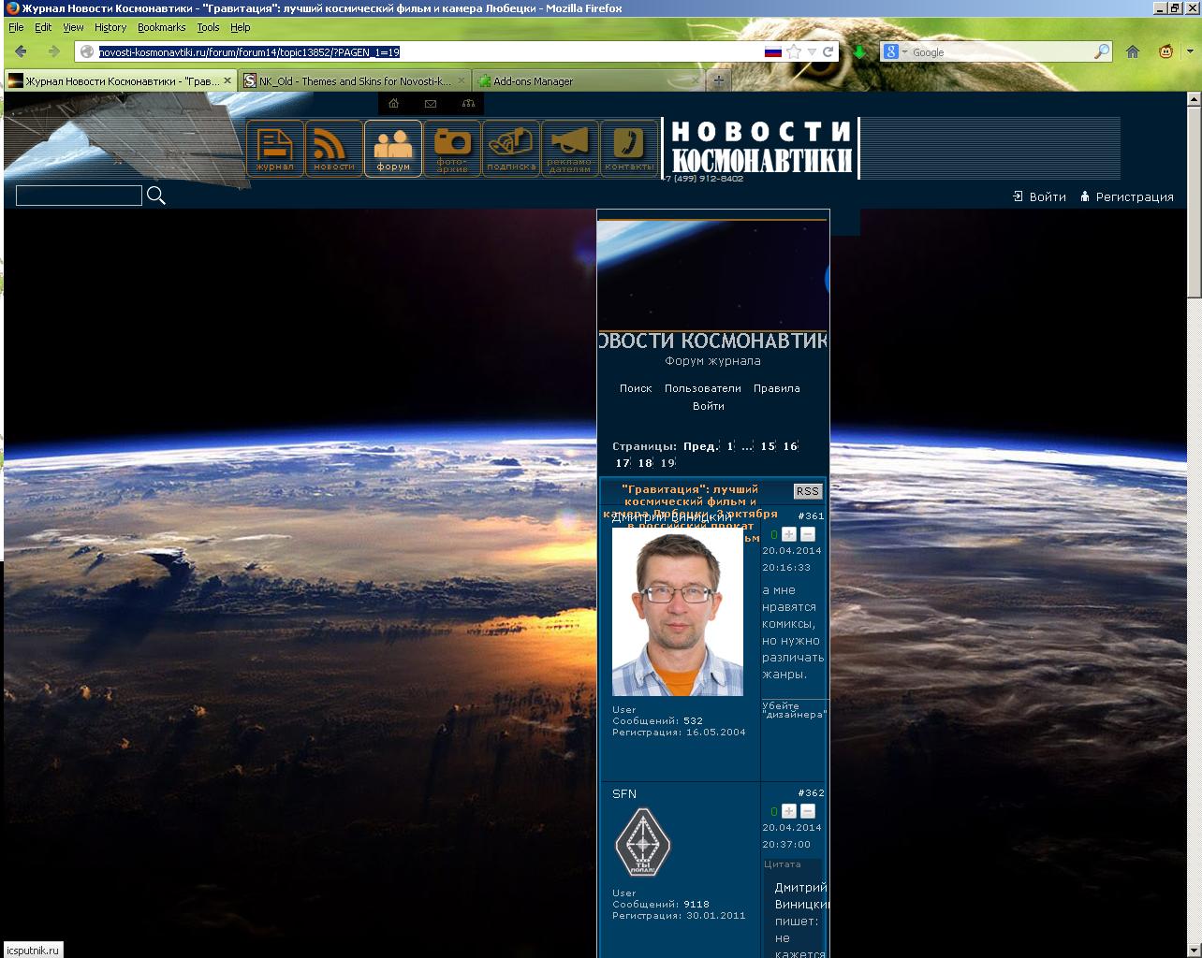
Task: Click the Подписка mailbox icon
Action: point(511,148)
